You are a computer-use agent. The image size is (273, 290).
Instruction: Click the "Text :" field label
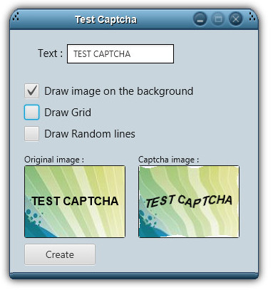[x=51, y=53]
